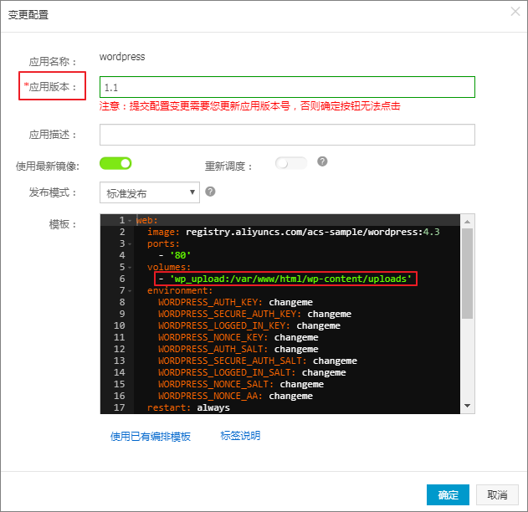Click the WORDPRESS_SECURE_AUTH_KEY line

tap(254, 314)
